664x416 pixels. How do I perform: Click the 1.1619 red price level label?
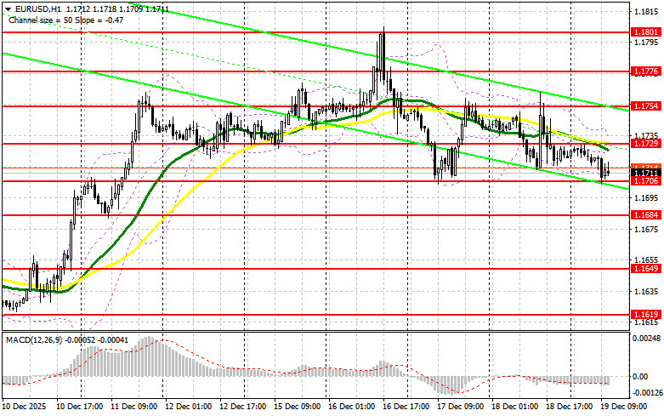[645, 314]
